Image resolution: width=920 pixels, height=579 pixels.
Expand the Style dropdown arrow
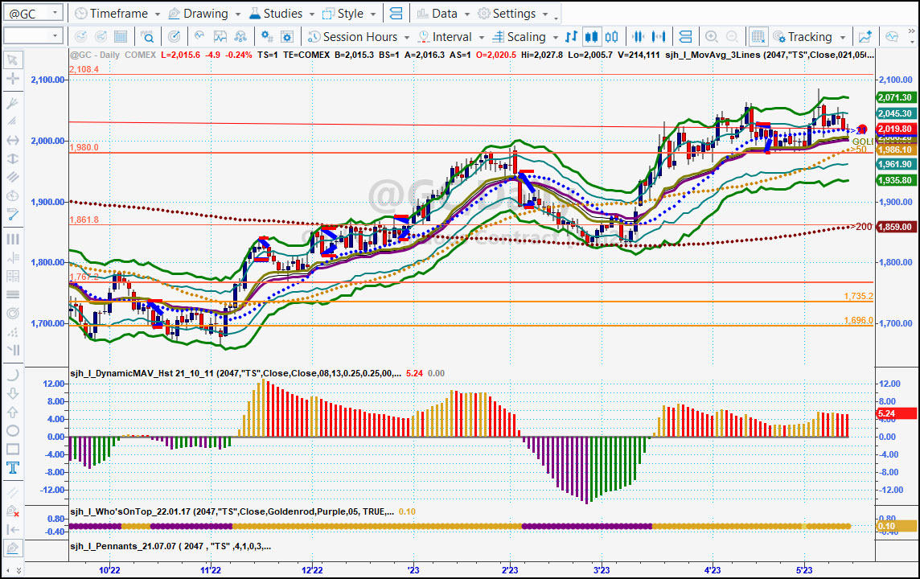pos(372,14)
